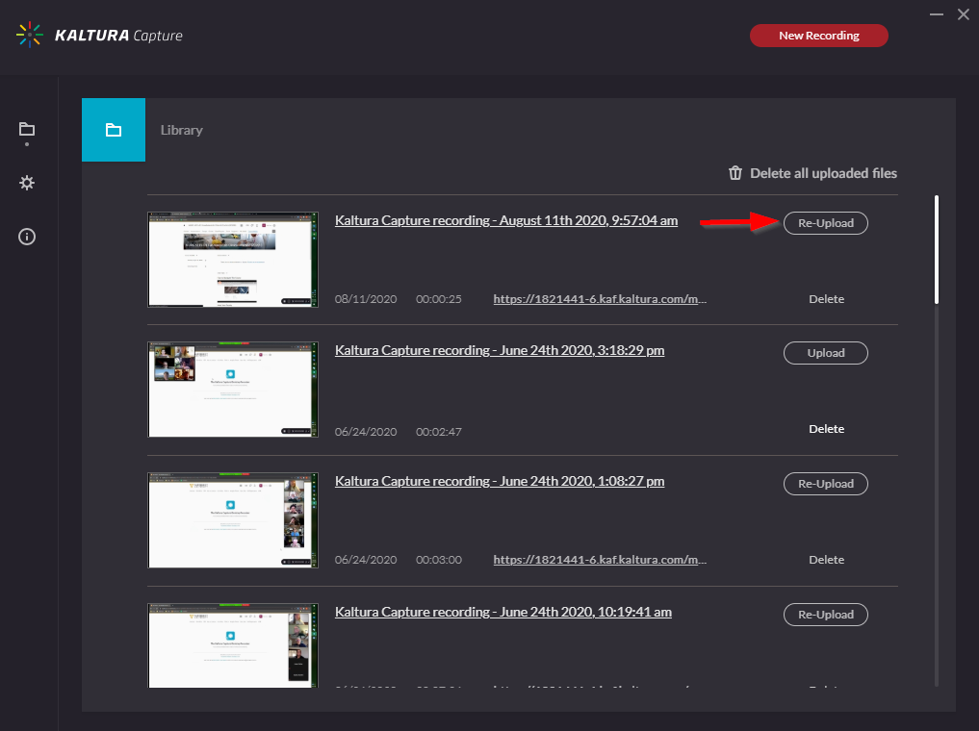Select the blue Library folder tab icon

114,130
